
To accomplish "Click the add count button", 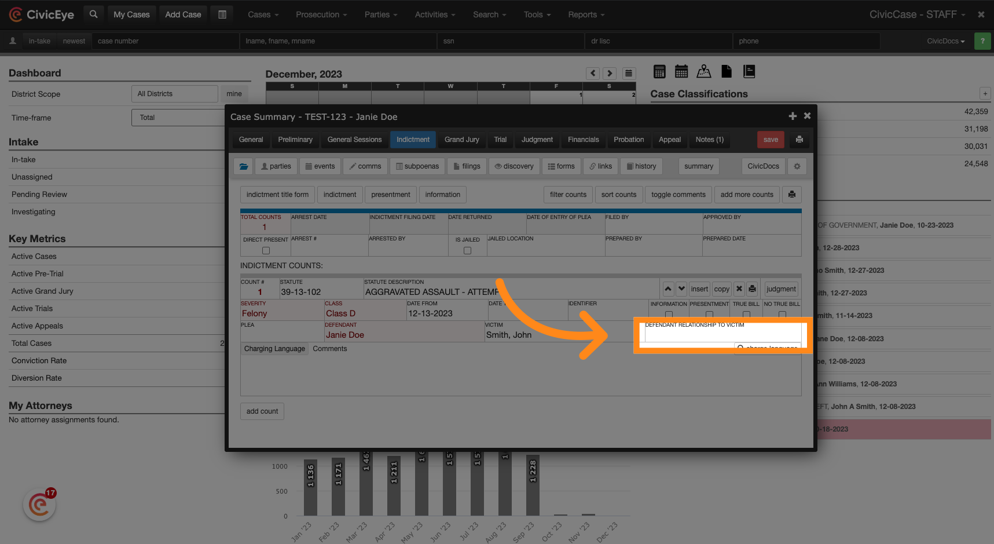I will [262, 411].
